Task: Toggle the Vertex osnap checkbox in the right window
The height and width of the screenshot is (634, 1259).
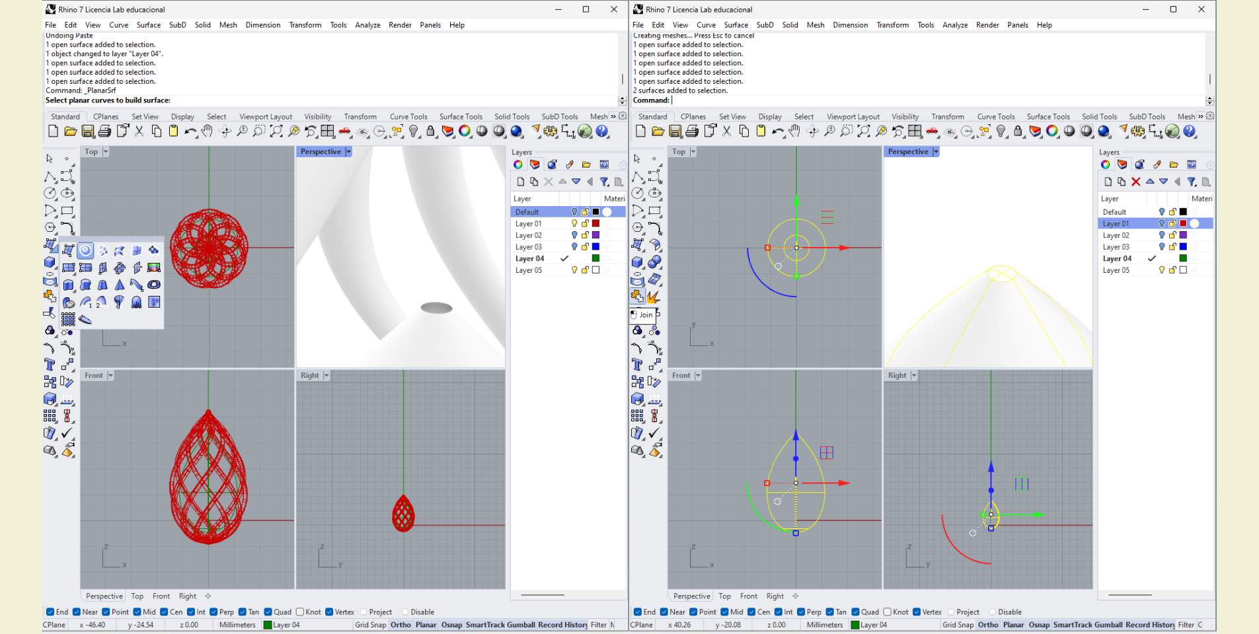Action: (x=916, y=612)
